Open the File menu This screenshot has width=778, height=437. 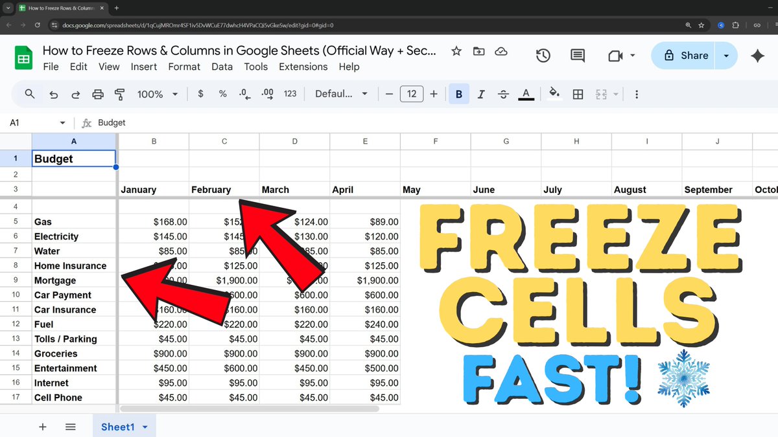(51, 67)
